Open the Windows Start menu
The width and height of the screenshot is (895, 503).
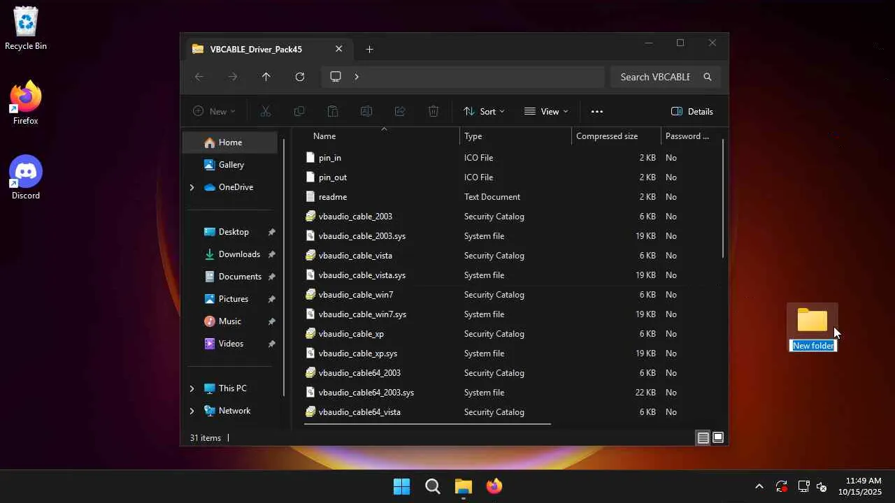tap(402, 486)
